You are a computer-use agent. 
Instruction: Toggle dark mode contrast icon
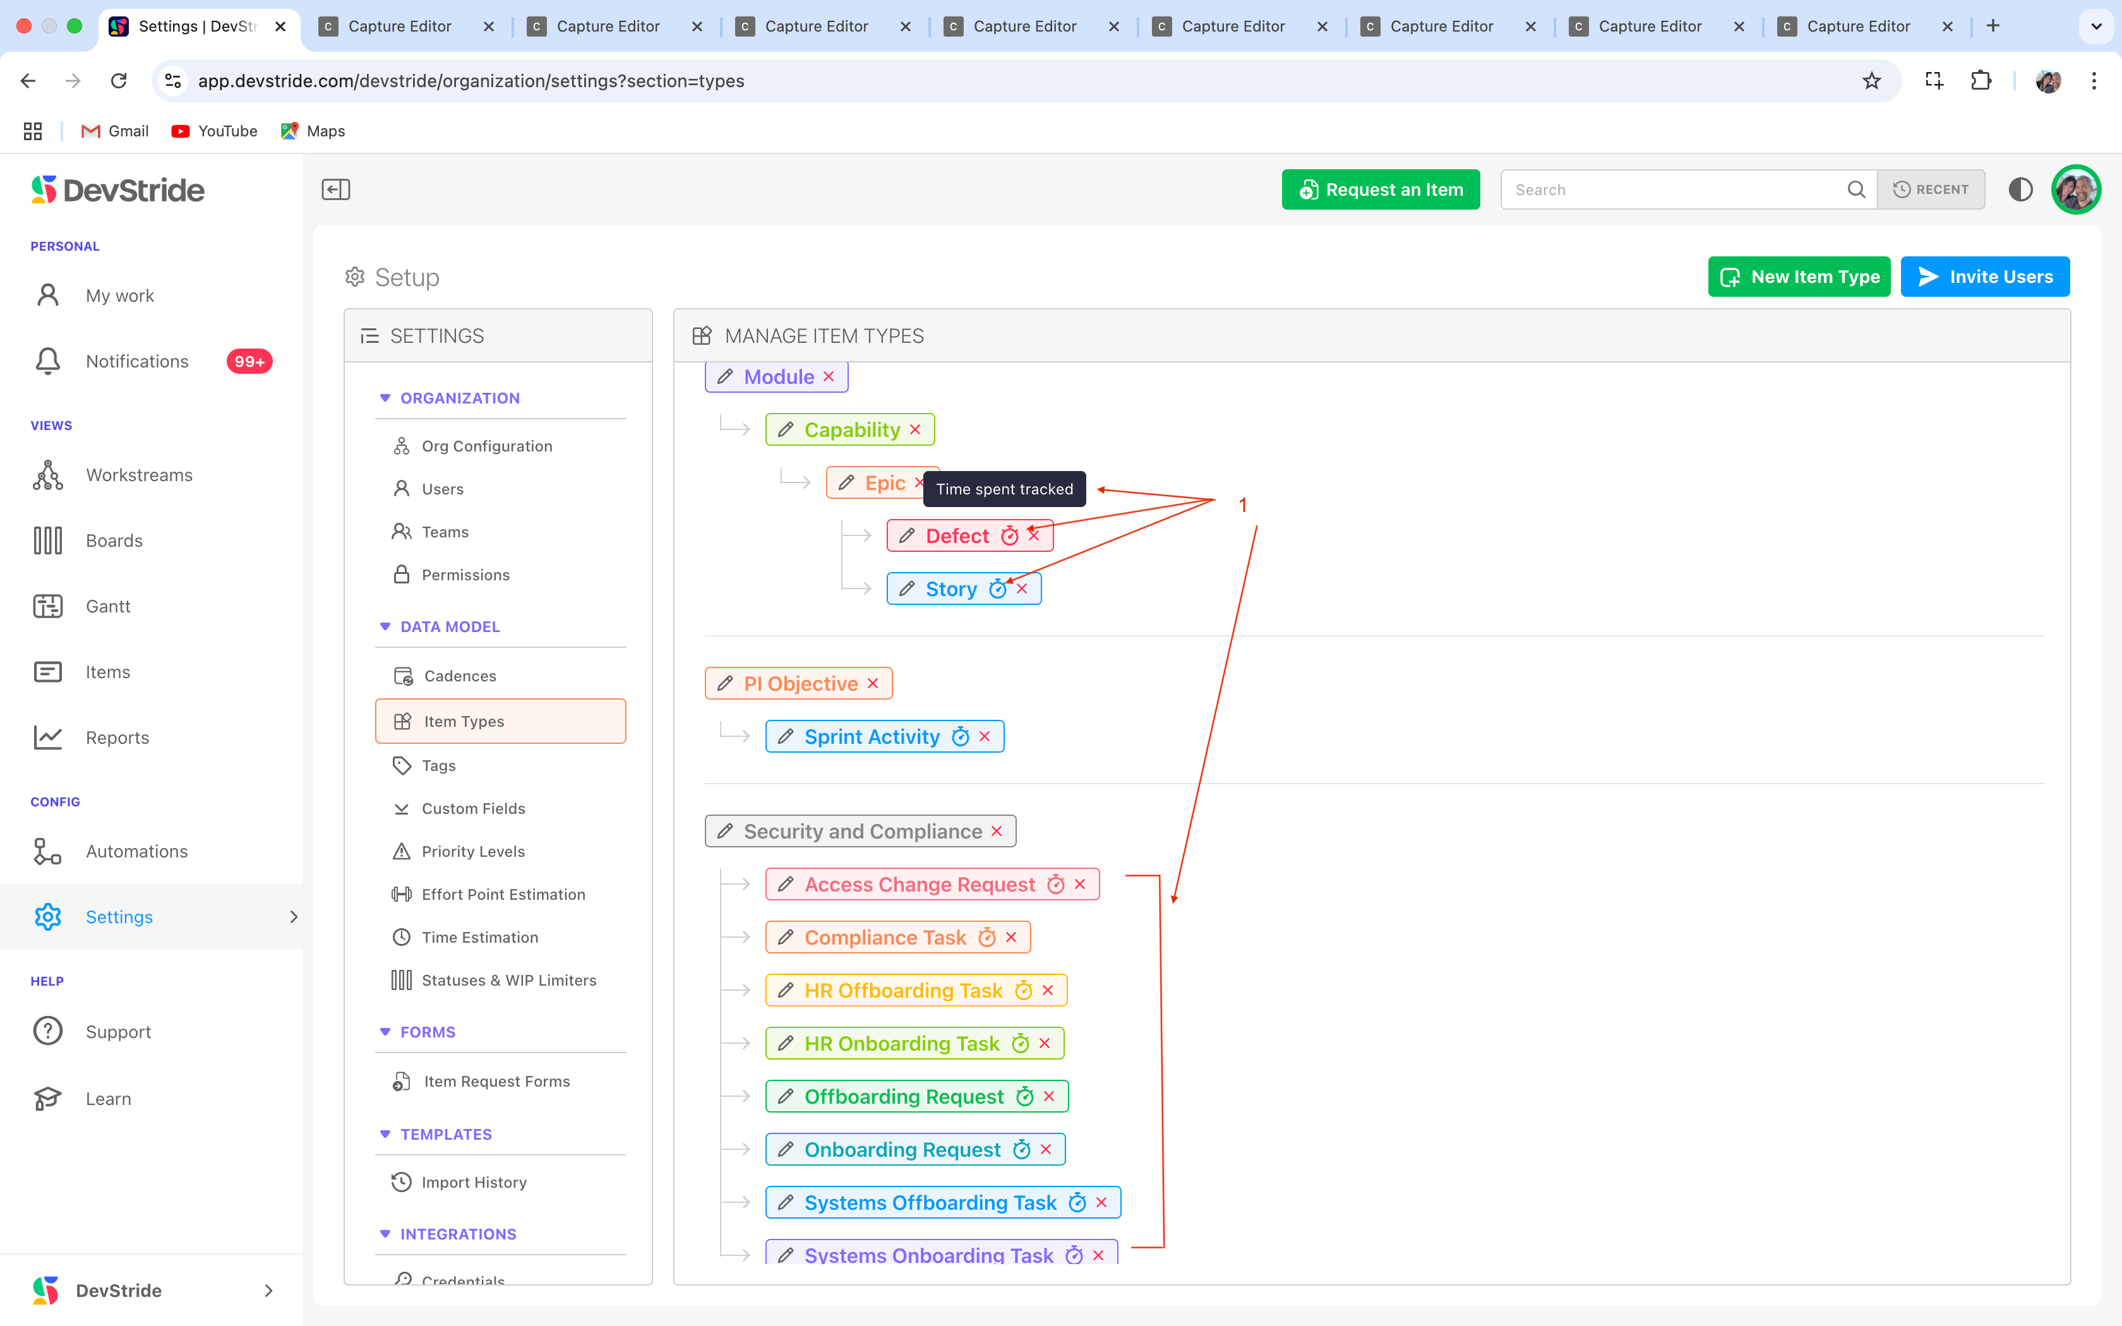2020,189
